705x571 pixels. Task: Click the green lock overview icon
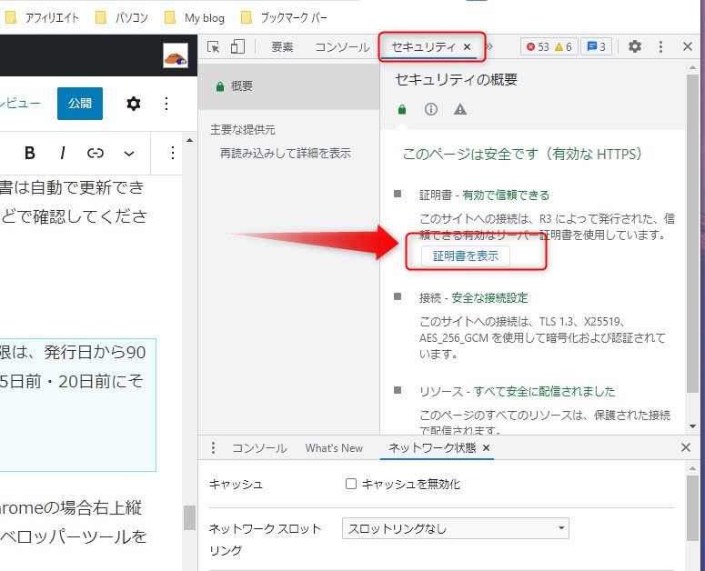coord(402,109)
